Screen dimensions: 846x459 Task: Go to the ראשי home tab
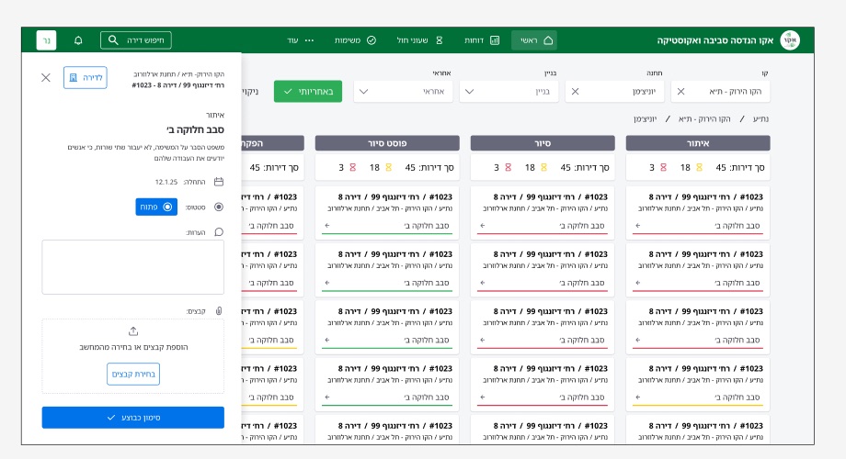(x=534, y=40)
